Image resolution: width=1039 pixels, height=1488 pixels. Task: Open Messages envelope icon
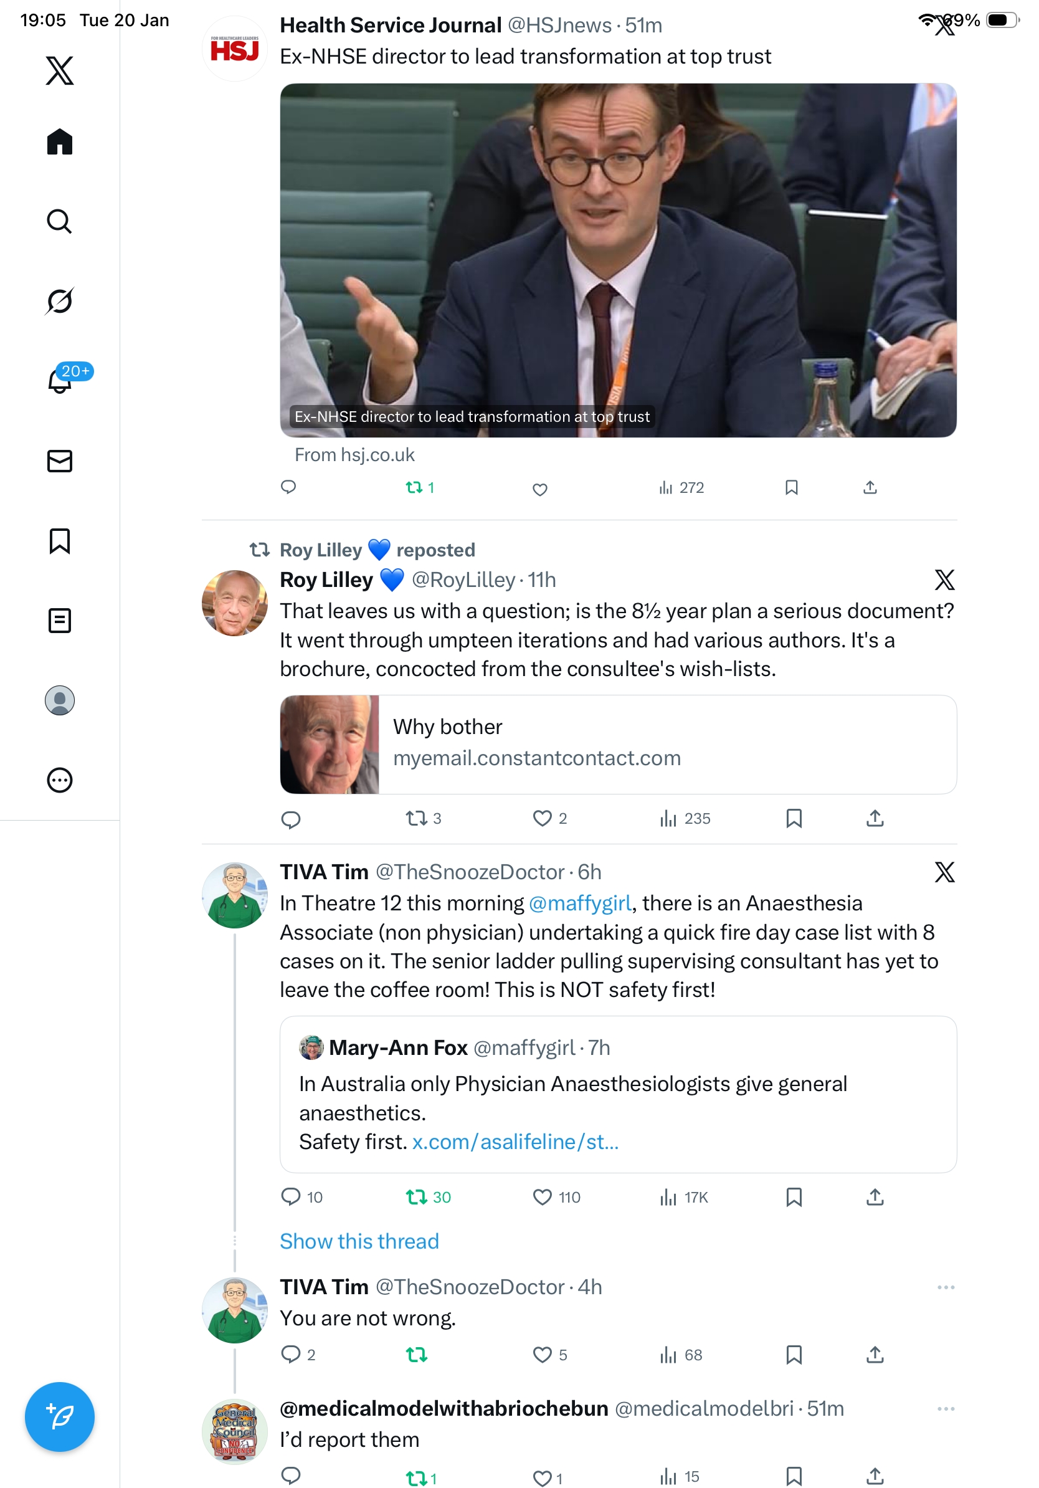pyautogui.click(x=60, y=460)
